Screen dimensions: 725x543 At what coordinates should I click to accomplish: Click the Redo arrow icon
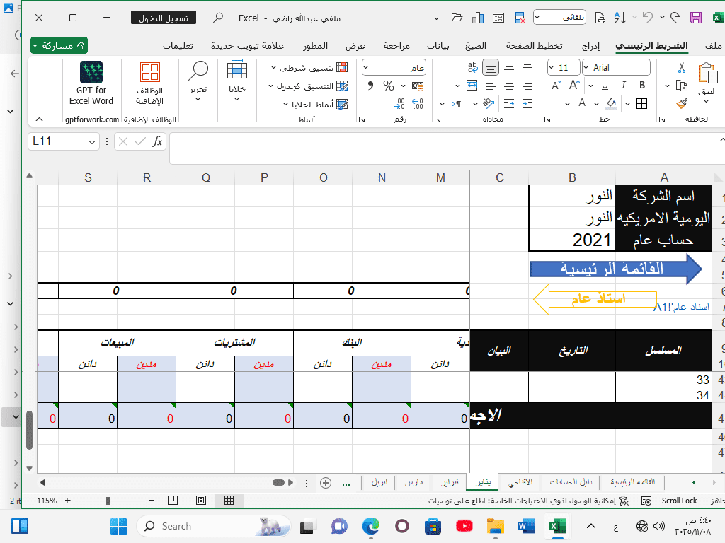pyautogui.click(x=675, y=18)
